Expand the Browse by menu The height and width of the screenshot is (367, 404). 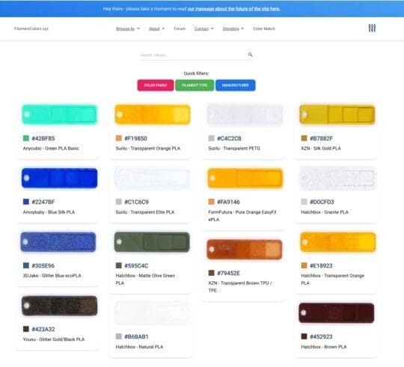(128, 28)
